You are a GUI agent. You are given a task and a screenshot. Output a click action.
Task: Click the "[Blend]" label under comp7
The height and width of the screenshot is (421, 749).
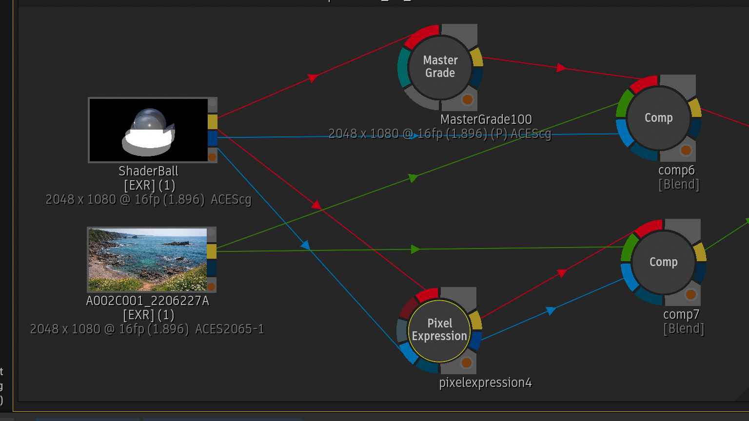click(x=684, y=329)
